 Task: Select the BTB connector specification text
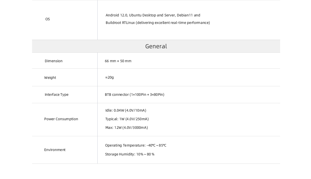[x=135, y=95]
